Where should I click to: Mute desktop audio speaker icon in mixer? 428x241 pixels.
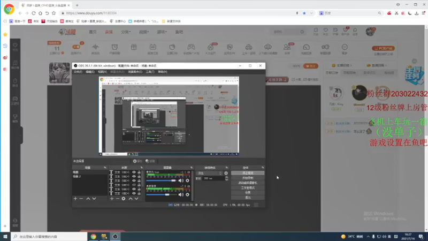[x=181, y=194]
